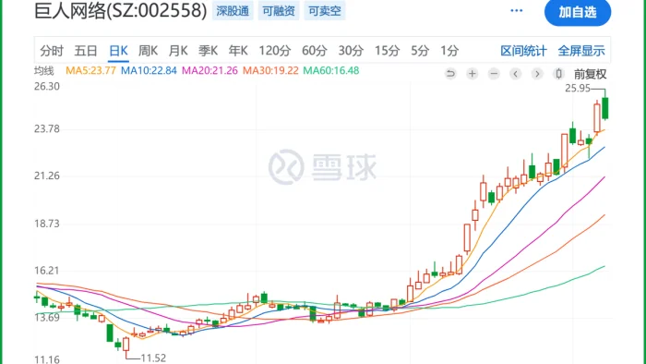The height and width of the screenshot is (364, 646).
Task: Zoom out chart with minus icon
Action: [x=494, y=74]
